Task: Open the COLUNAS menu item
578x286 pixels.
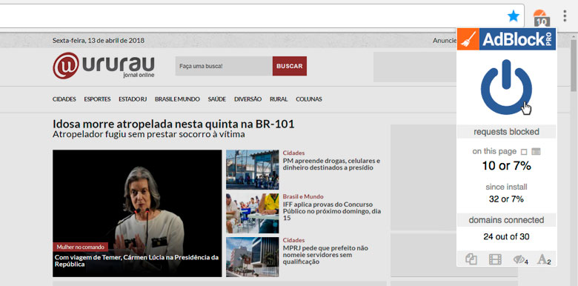Action: [x=309, y=99]
